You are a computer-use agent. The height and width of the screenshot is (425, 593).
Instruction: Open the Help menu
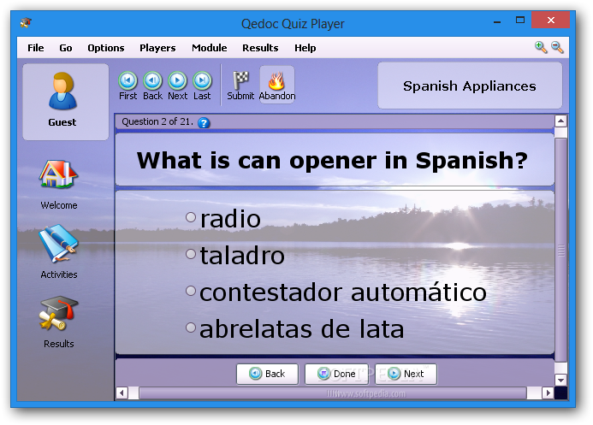pos(305,48)
